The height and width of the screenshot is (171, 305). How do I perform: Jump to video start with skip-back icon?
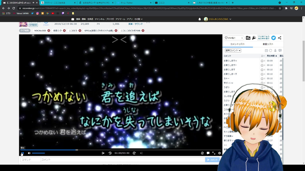pyautogui.click(x=103, y=153)
